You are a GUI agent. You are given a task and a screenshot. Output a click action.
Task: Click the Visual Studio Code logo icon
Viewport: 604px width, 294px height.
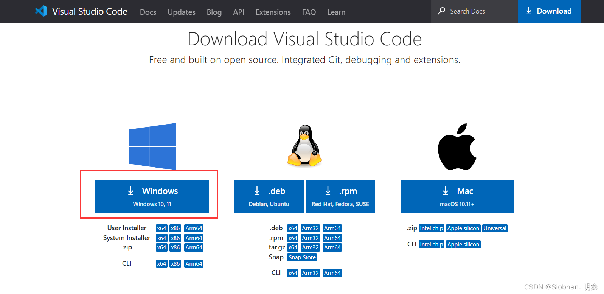[x=41, y=11]
